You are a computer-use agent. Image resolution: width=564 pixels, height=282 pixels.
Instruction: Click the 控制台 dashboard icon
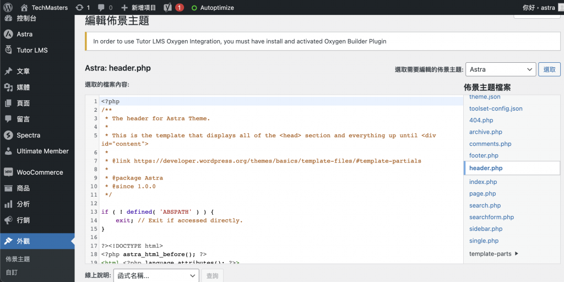pyautogui.click(x=8, y=18)
